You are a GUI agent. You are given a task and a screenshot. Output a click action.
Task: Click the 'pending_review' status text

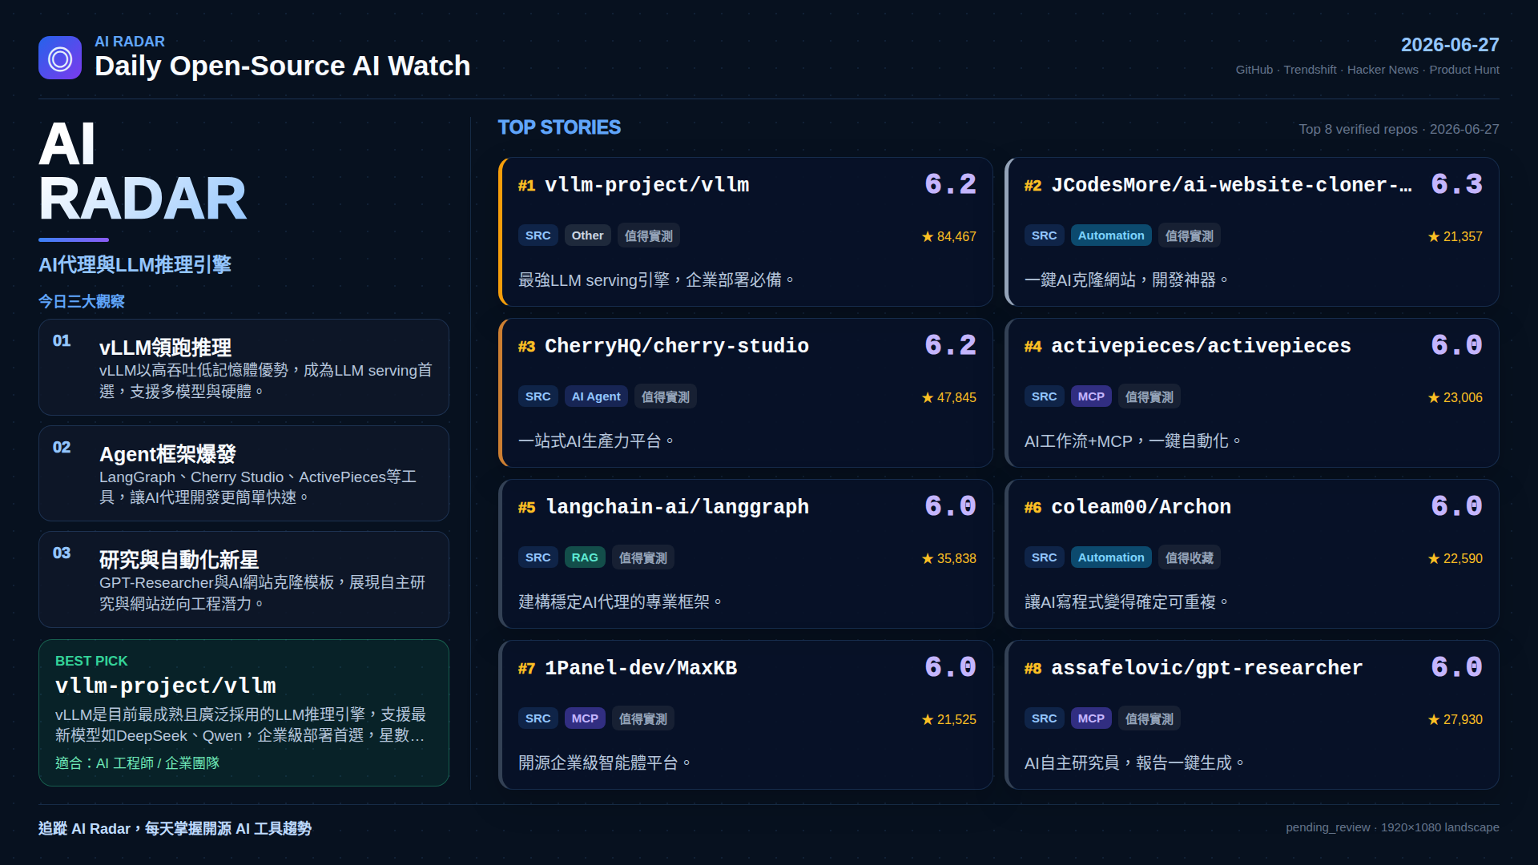(x=1328, y=827)
